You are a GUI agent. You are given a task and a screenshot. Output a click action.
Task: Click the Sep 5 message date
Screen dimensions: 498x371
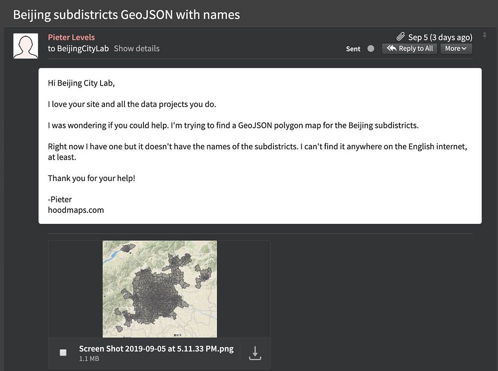click(440, 37)
